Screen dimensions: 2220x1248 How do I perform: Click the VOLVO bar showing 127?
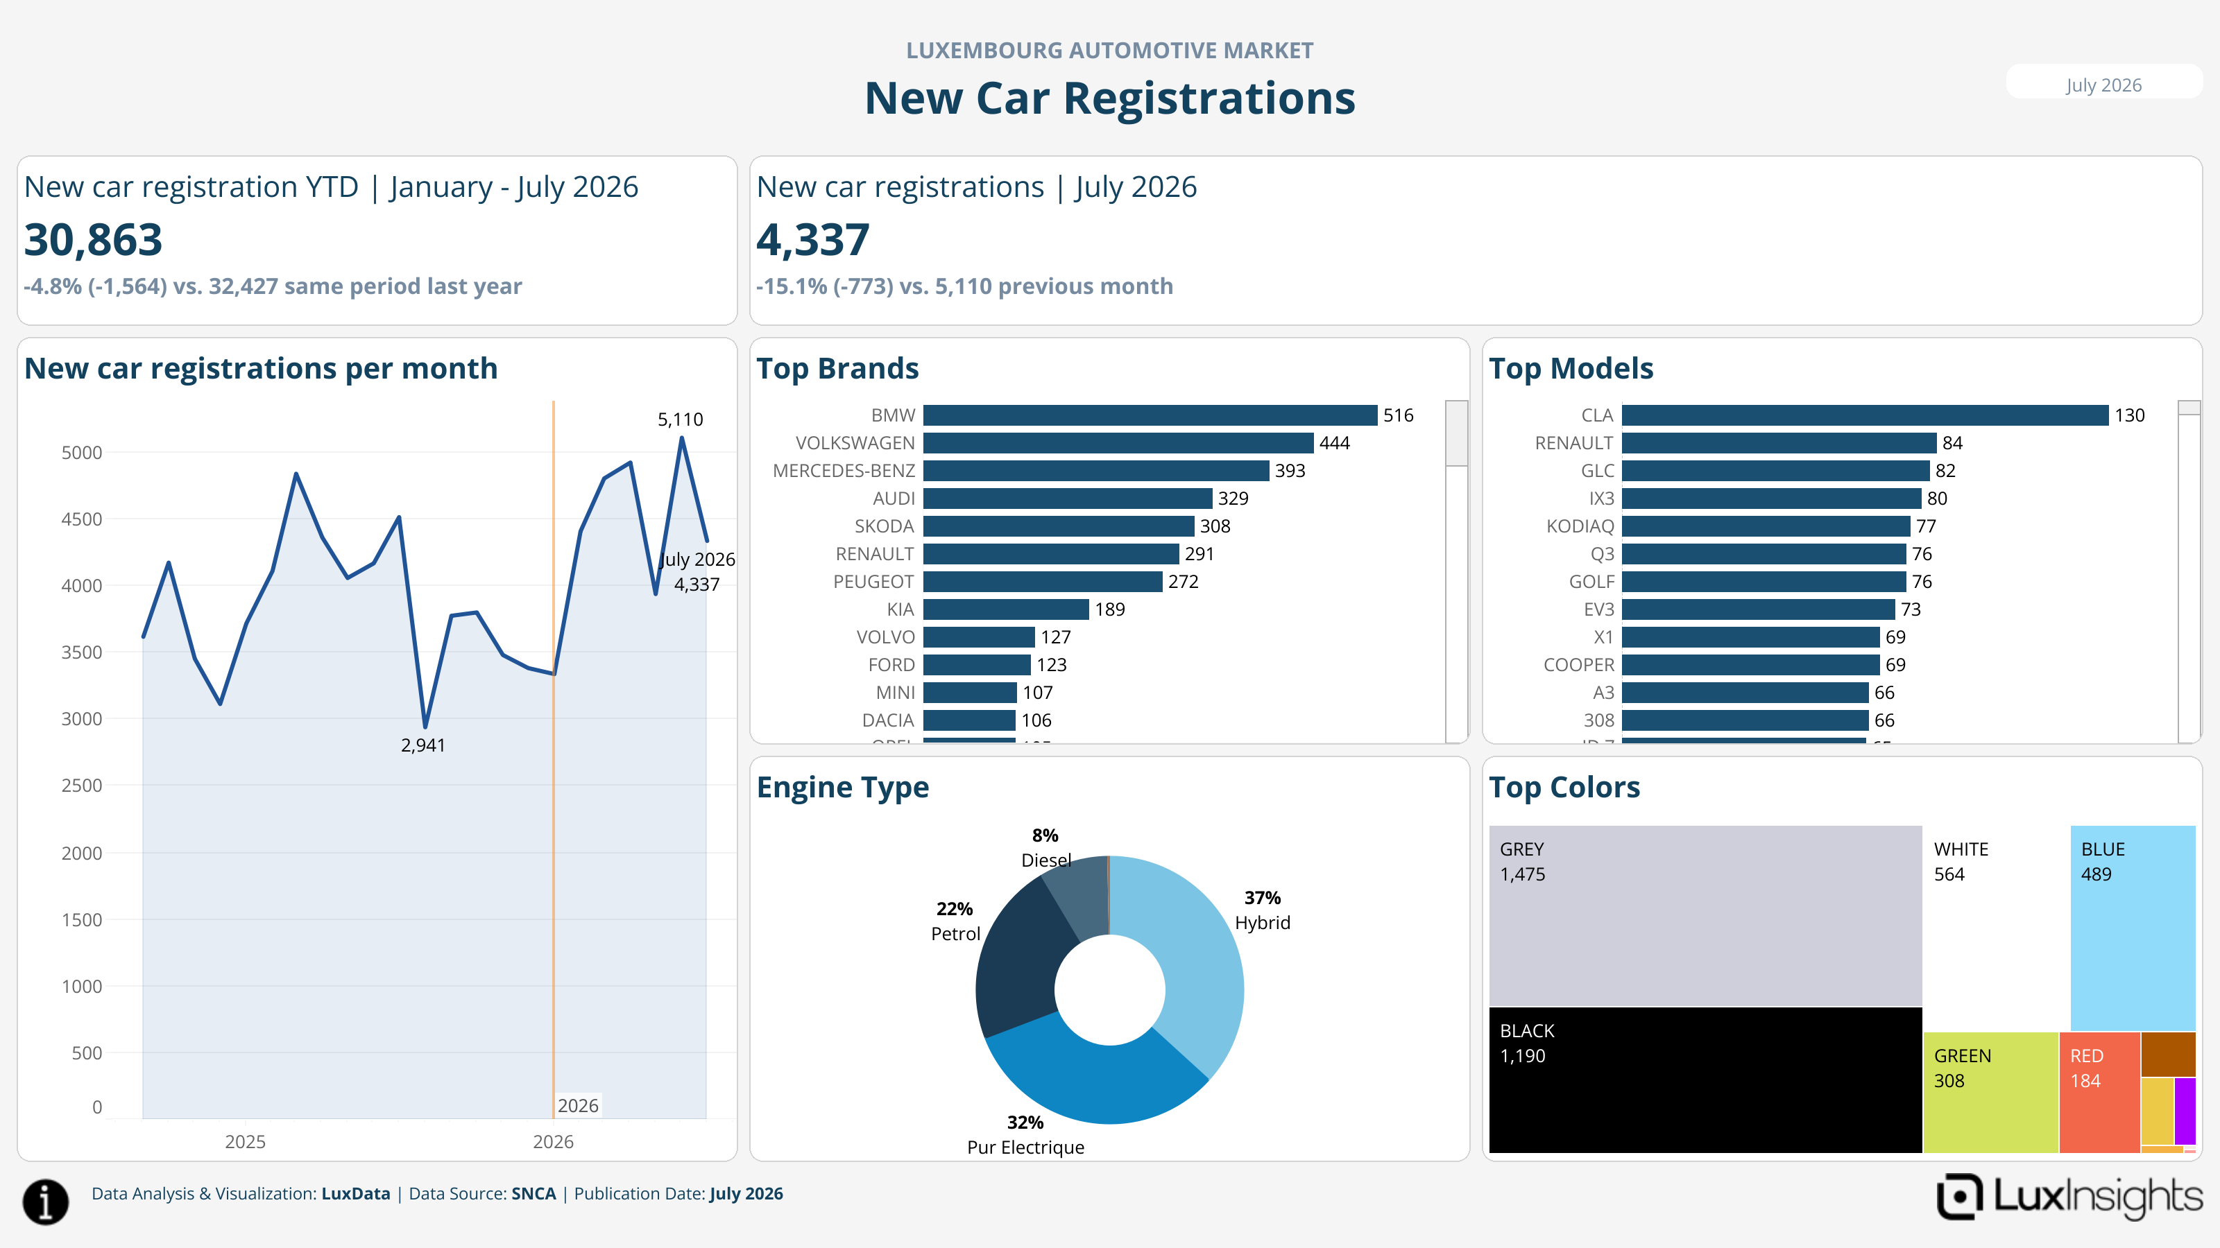coord(978,636)
